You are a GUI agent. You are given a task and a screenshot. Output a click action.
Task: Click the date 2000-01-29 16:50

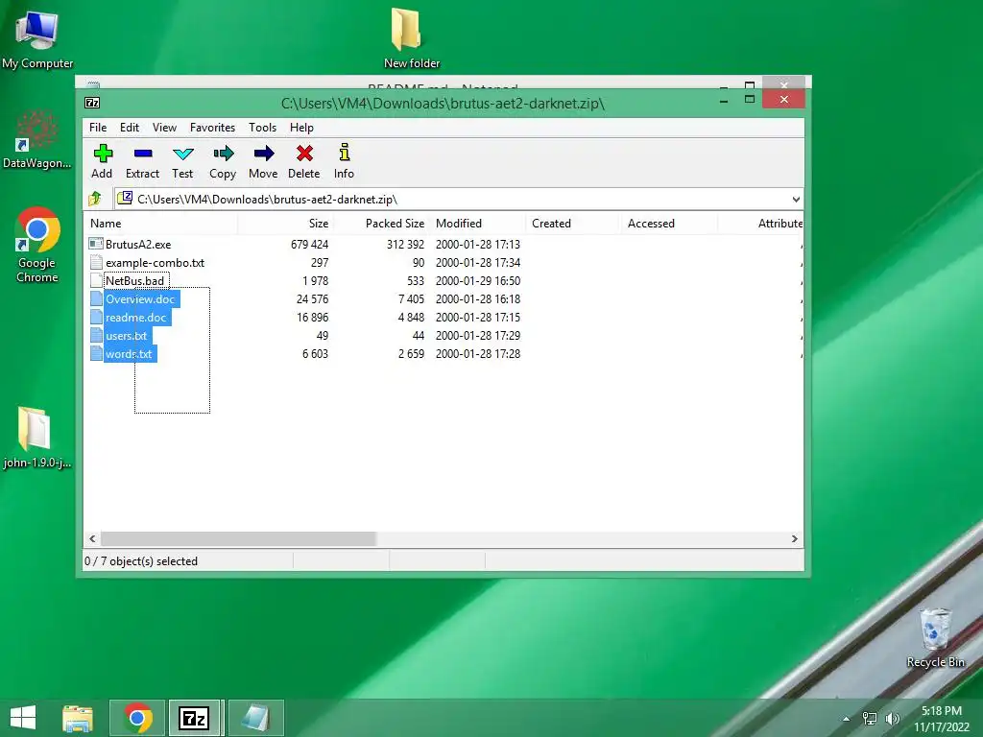click(x=478, y=281)
